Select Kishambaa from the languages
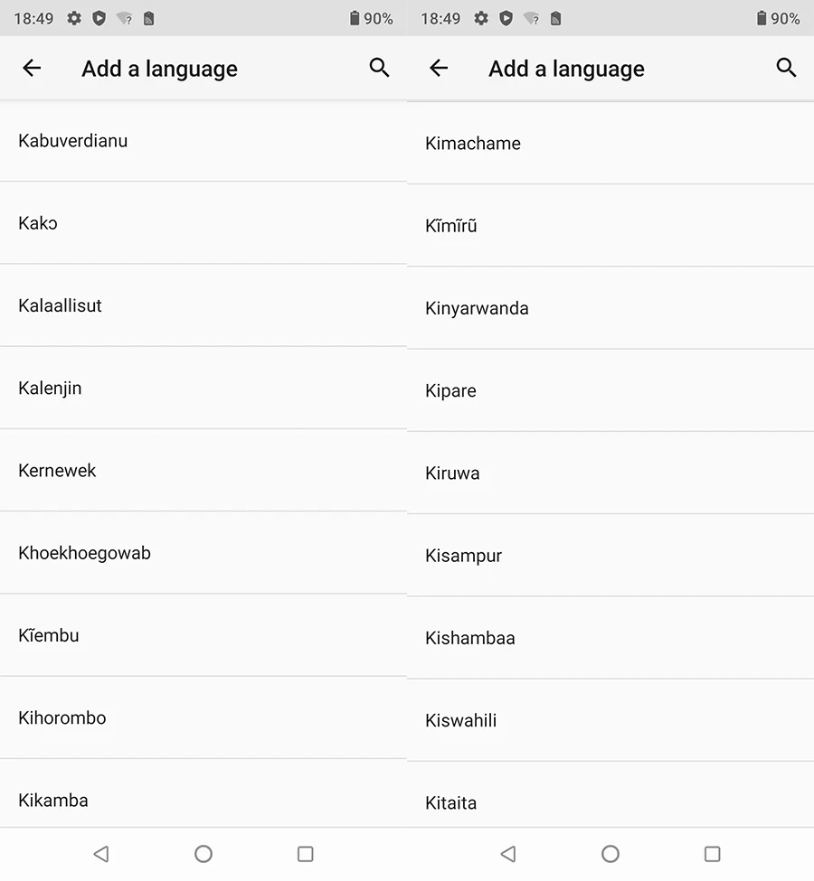The height and width of the screenshot is (881, 814). [470, 638]
